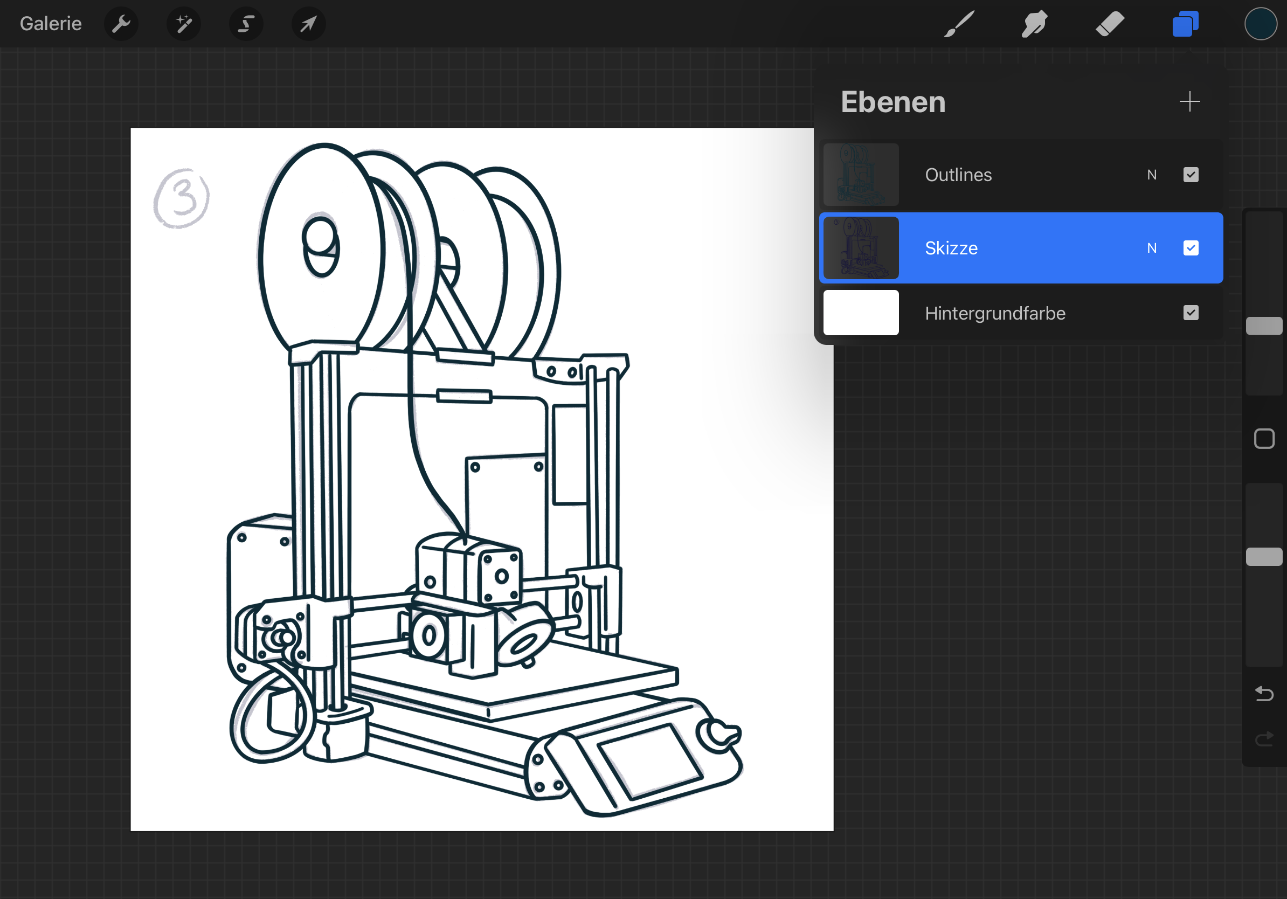
Task: Tap the undo arrow
Action: click(x=1264, y=694)
